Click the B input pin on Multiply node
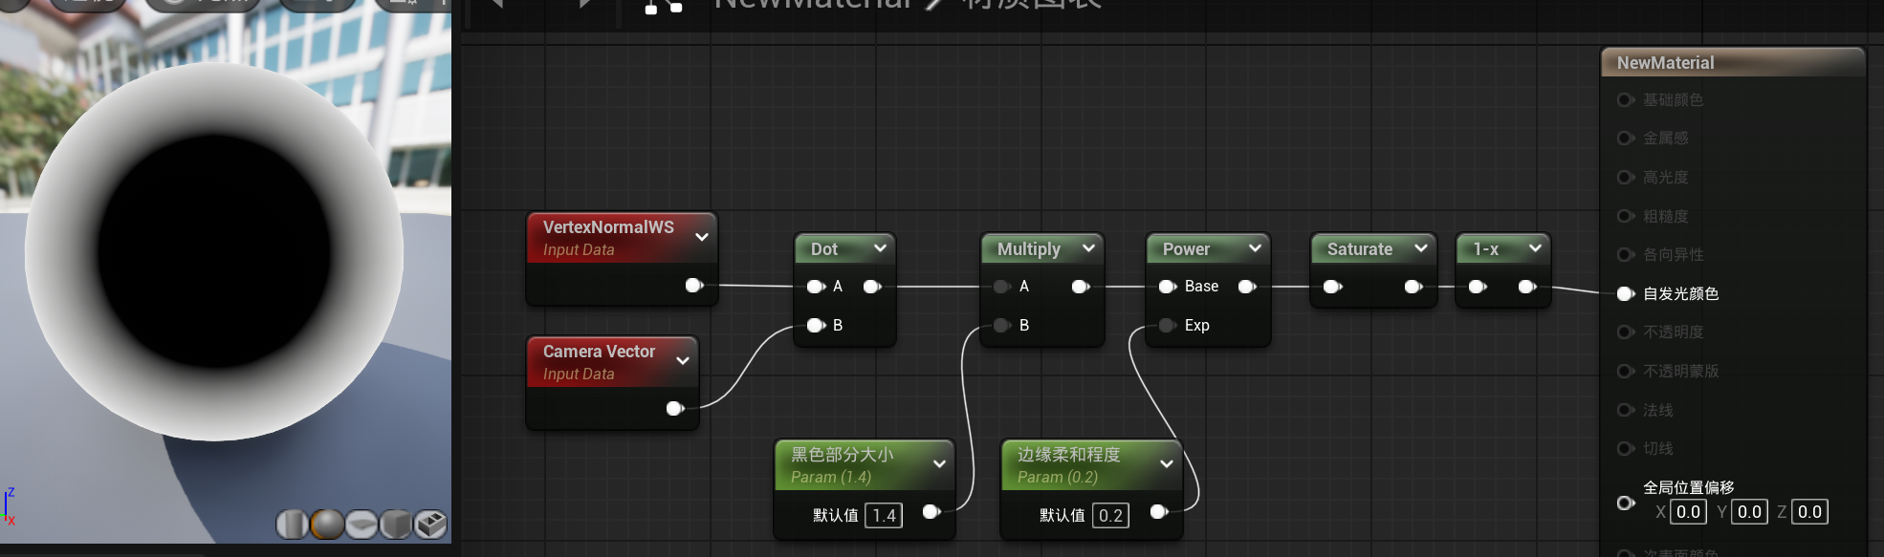The width and height of the screenshot is (1884, 557). coord(1001,326)
